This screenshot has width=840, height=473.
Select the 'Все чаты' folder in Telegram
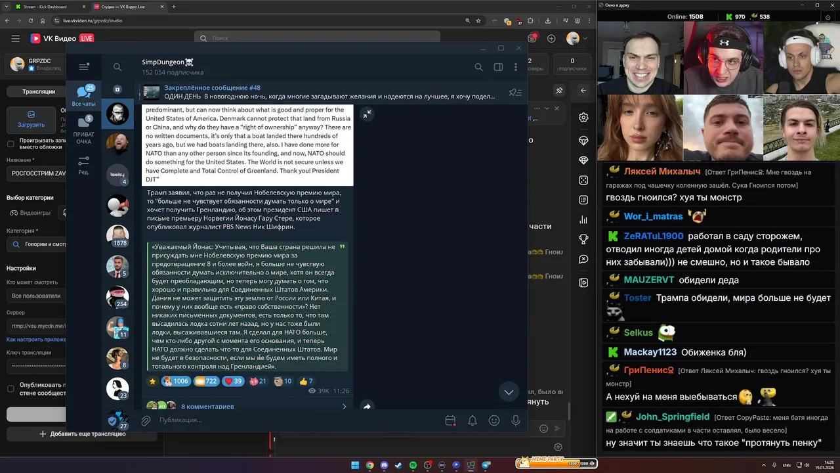click(x=84, y=97)
